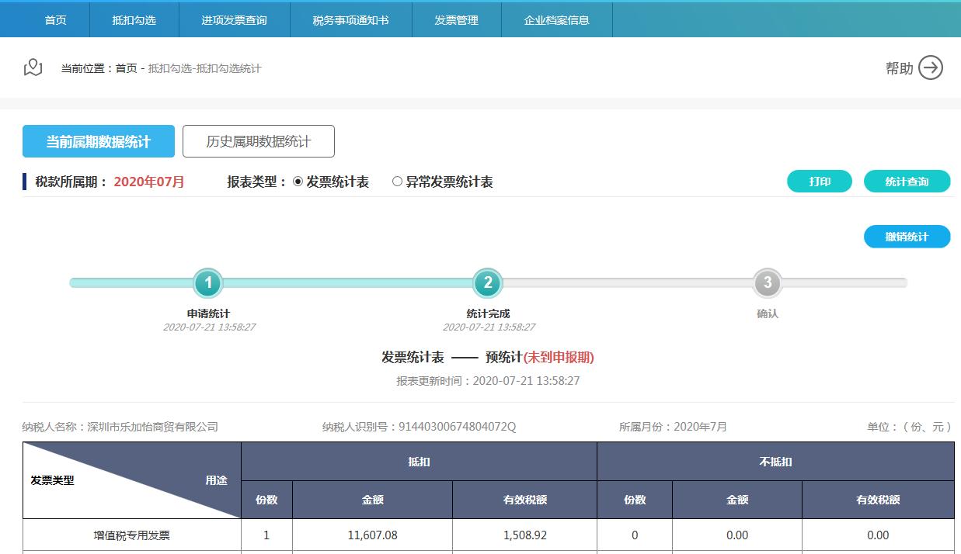
Task: Click the 撤销统计 button
Action: [x=909, y=237]
